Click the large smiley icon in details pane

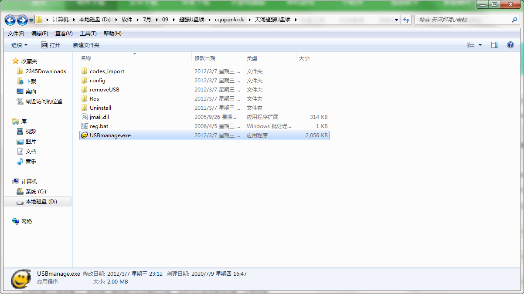pyautogui.click(x=21, y=278)
